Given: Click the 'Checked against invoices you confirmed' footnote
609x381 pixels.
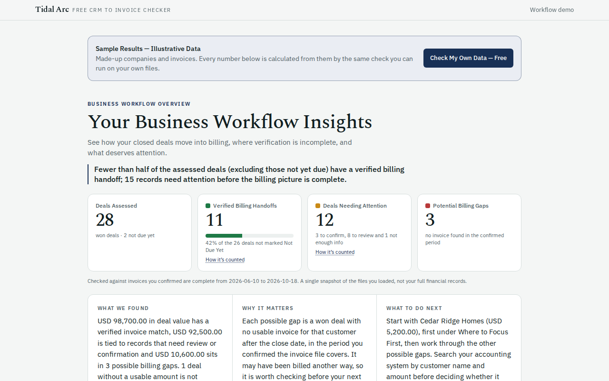Looking at the screenshot, I should [x=277, y=281].
